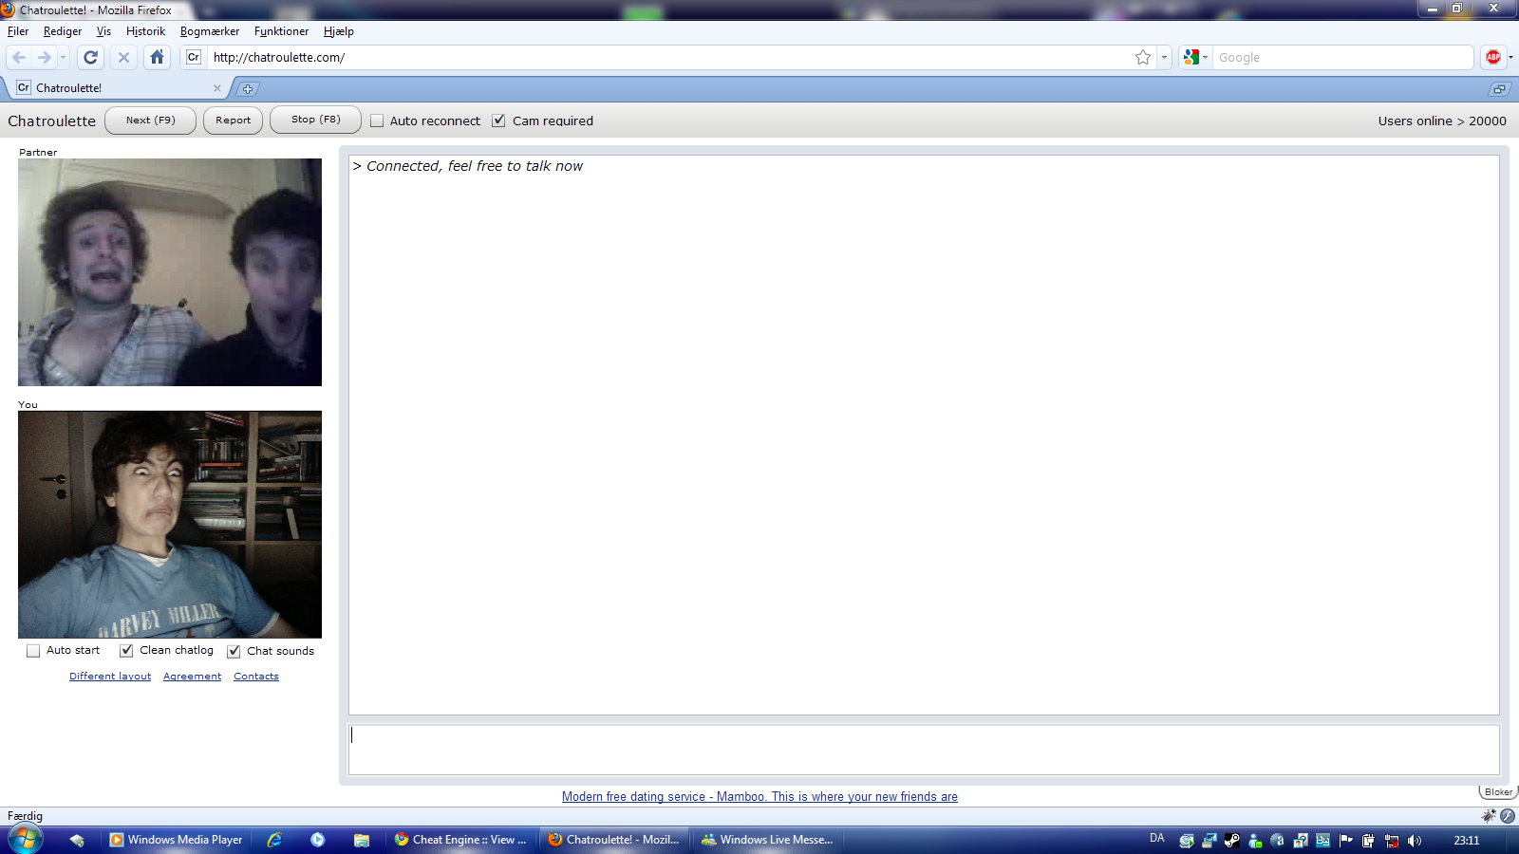
Task: Open the Bogmærker menu
Action: 210,31
